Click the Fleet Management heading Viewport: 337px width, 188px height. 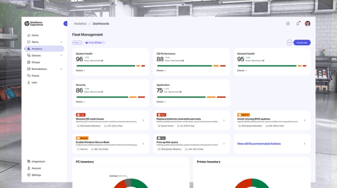[x=87, y=34]
